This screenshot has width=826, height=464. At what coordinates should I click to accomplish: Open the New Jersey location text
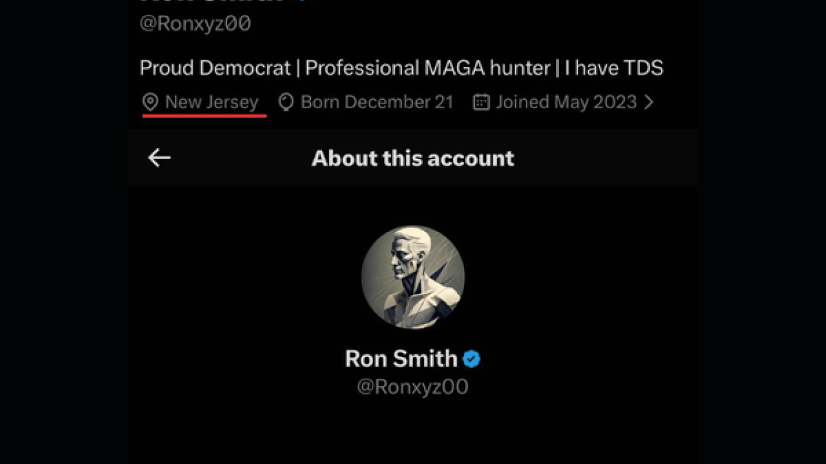tap(212, 102)
